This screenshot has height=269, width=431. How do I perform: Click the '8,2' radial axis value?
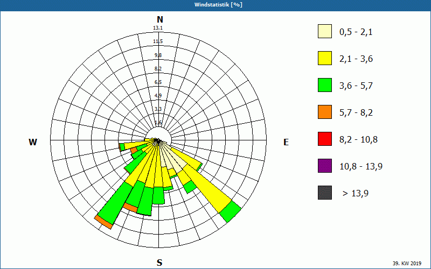point(158,69)
